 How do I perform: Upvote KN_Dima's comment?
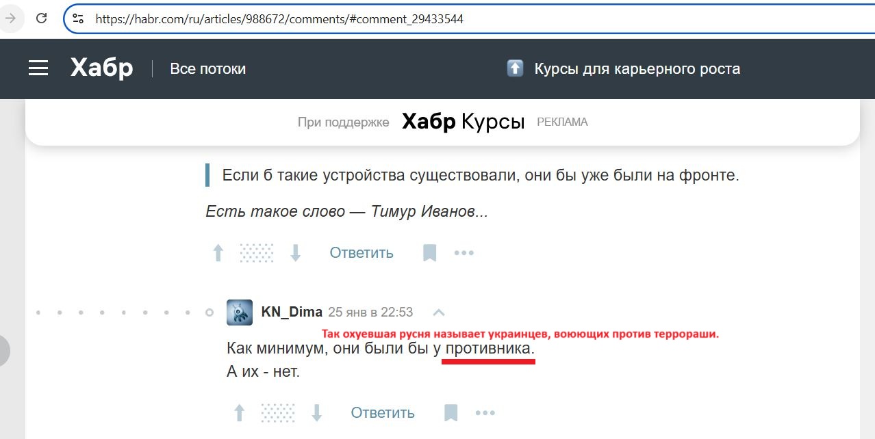click(x=240, y=413)
